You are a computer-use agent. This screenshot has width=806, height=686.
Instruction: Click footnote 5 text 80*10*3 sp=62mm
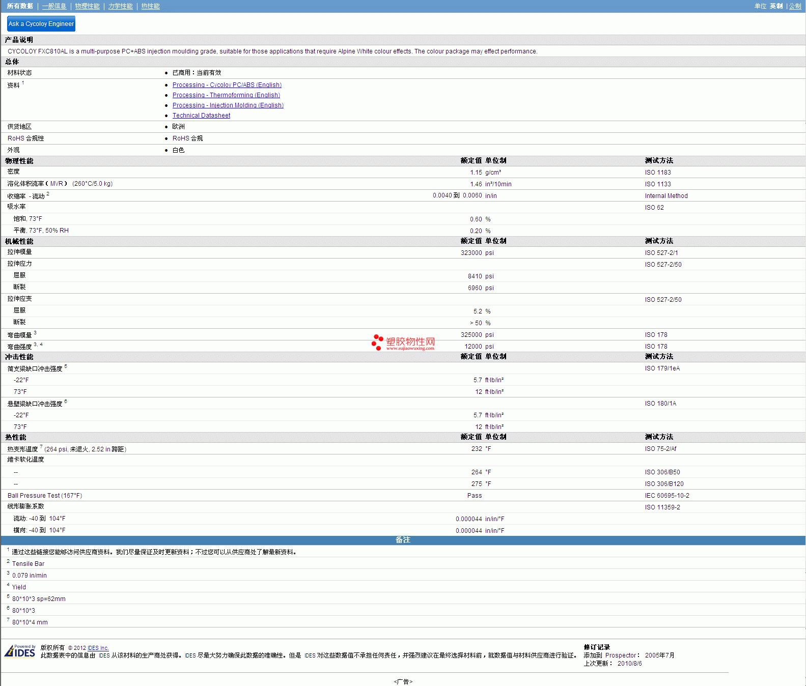(x=39, y=599)
